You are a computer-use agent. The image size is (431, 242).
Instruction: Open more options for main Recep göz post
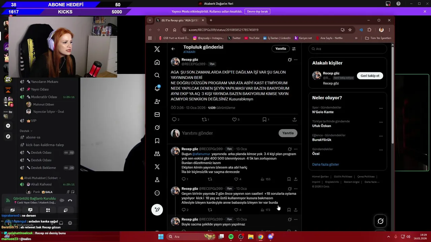[296, 60]
